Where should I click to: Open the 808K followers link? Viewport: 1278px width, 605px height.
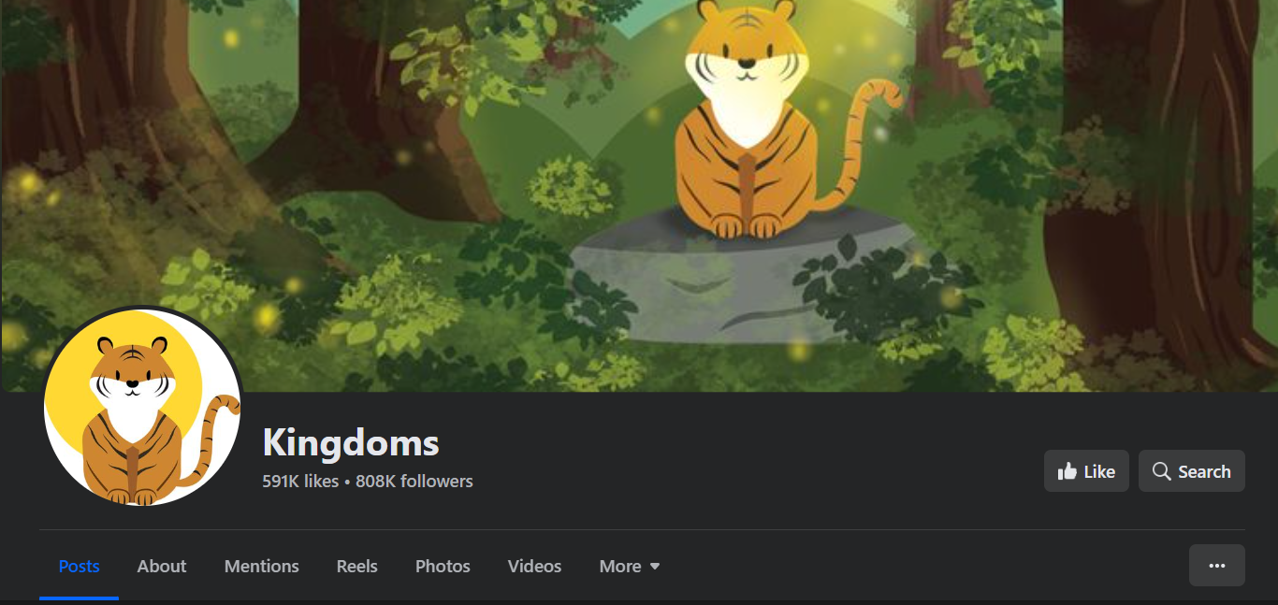(414, 481)
